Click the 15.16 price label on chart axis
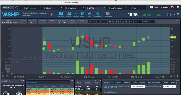Image resolution: width=181 pixels, height=95 pixels. [x=173, y=37]
